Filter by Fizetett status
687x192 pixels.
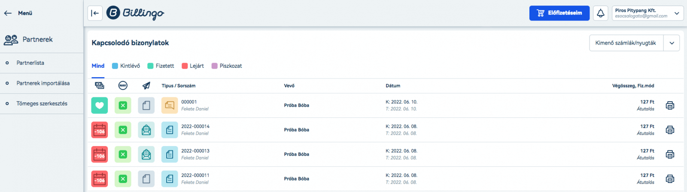click(161, 66)
